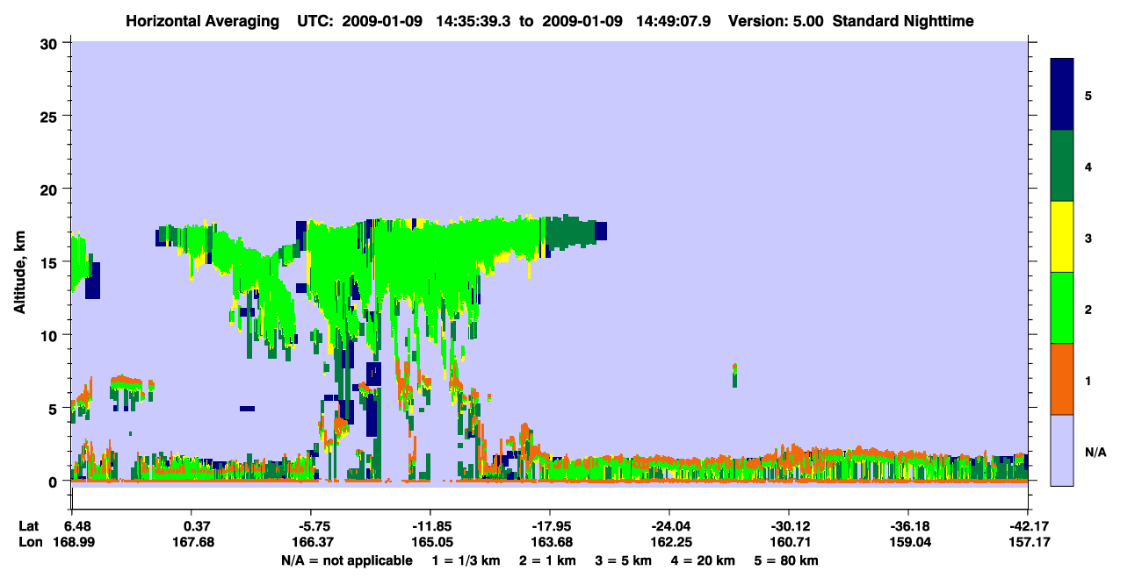Click the longitude value 162.25

(669, 542)
